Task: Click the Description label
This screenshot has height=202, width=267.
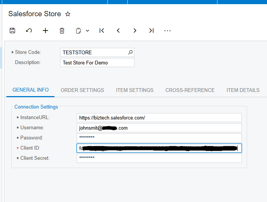Action: 28,63
